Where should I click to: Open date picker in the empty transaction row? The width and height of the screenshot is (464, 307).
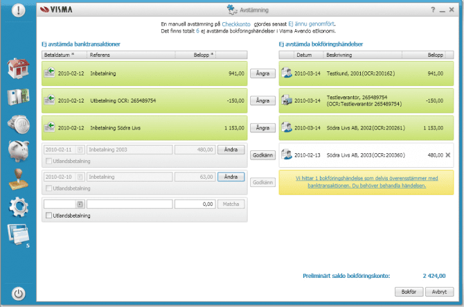(x=80, y=204)
